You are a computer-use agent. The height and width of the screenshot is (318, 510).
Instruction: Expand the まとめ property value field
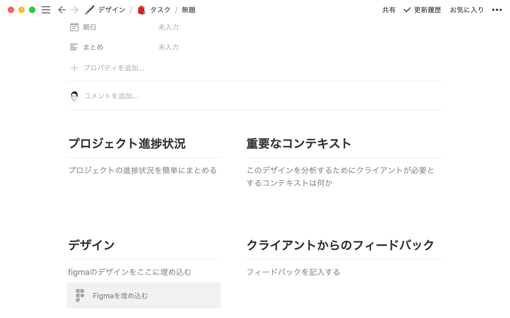[x=168, y=47]
